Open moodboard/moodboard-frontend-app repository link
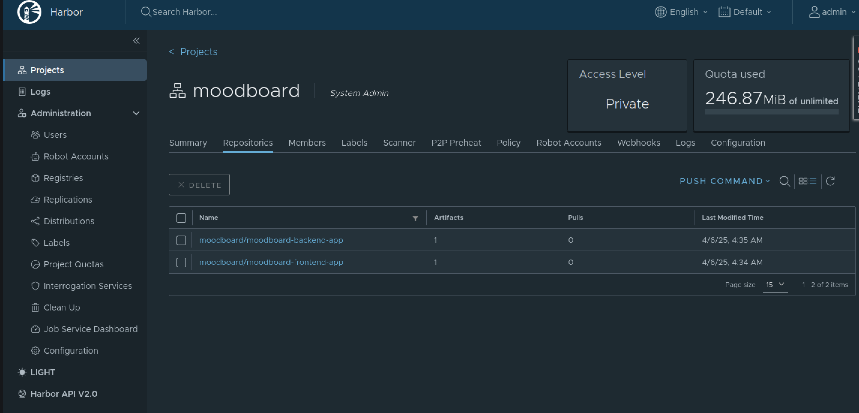The height and width of the screenshot is (413, 859). click(x=271, y=263)
